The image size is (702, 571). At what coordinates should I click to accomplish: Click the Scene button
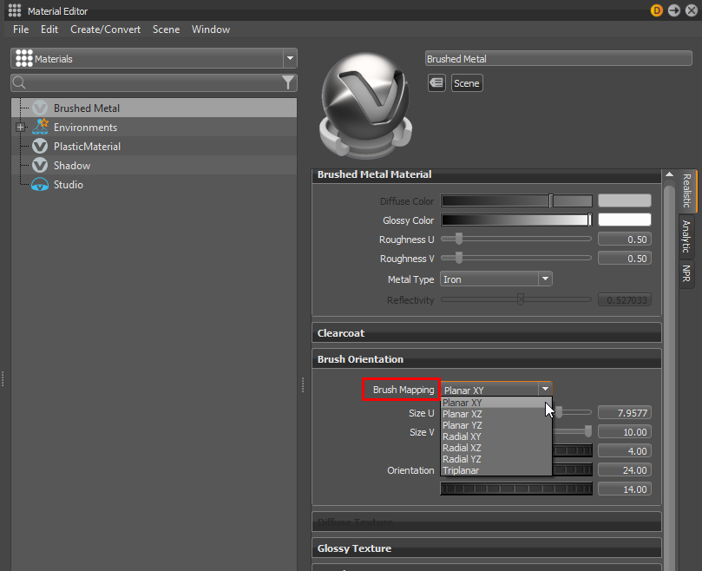tap(466, 82)
